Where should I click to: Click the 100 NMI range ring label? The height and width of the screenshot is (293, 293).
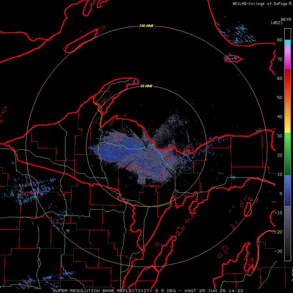pyautogui.click(x=146, y=26)
